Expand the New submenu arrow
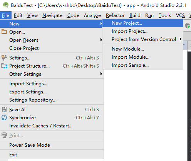 click(x=101, y=24)
